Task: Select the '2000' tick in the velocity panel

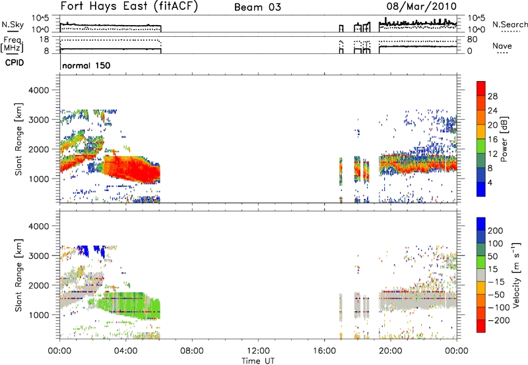Action: pos(38,285)
